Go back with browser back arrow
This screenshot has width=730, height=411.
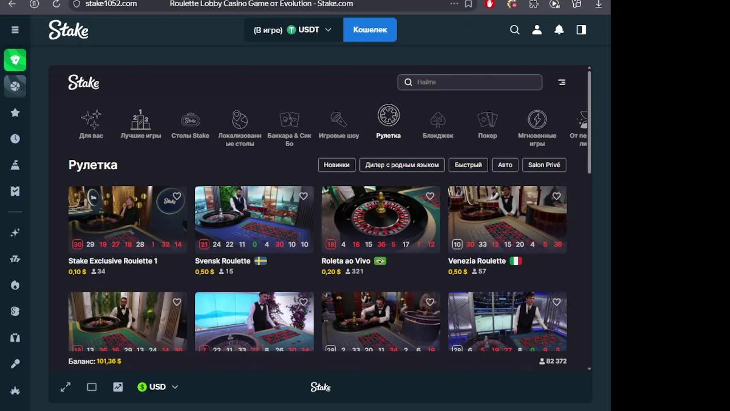[13, 4]
